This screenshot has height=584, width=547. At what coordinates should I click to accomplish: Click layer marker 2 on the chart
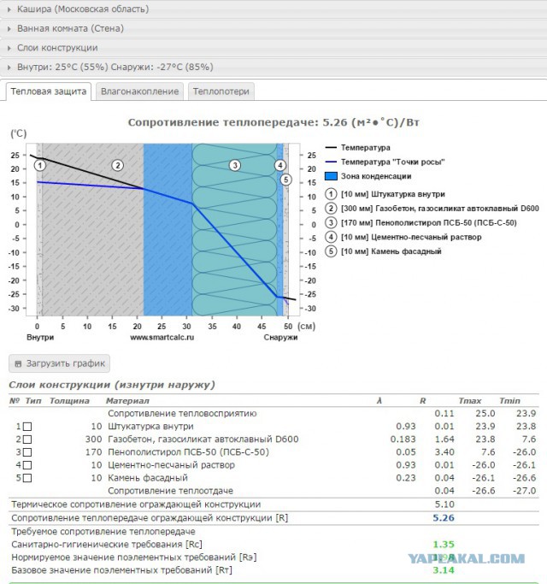pyautogui.click(x=118, y=165)
